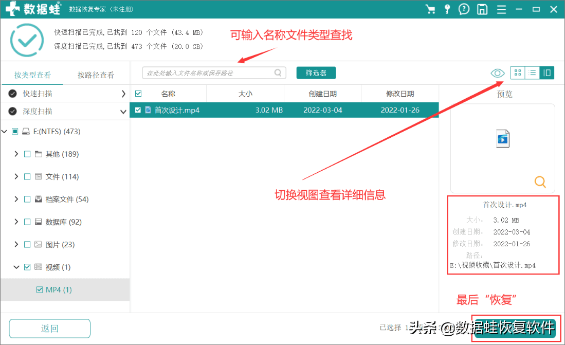Click the save scan result icon
The height and width of the screenshot is (345, 565).
[x=482, y=9]
